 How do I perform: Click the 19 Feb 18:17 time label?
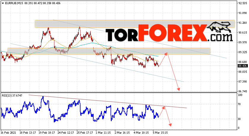(47, 132)
